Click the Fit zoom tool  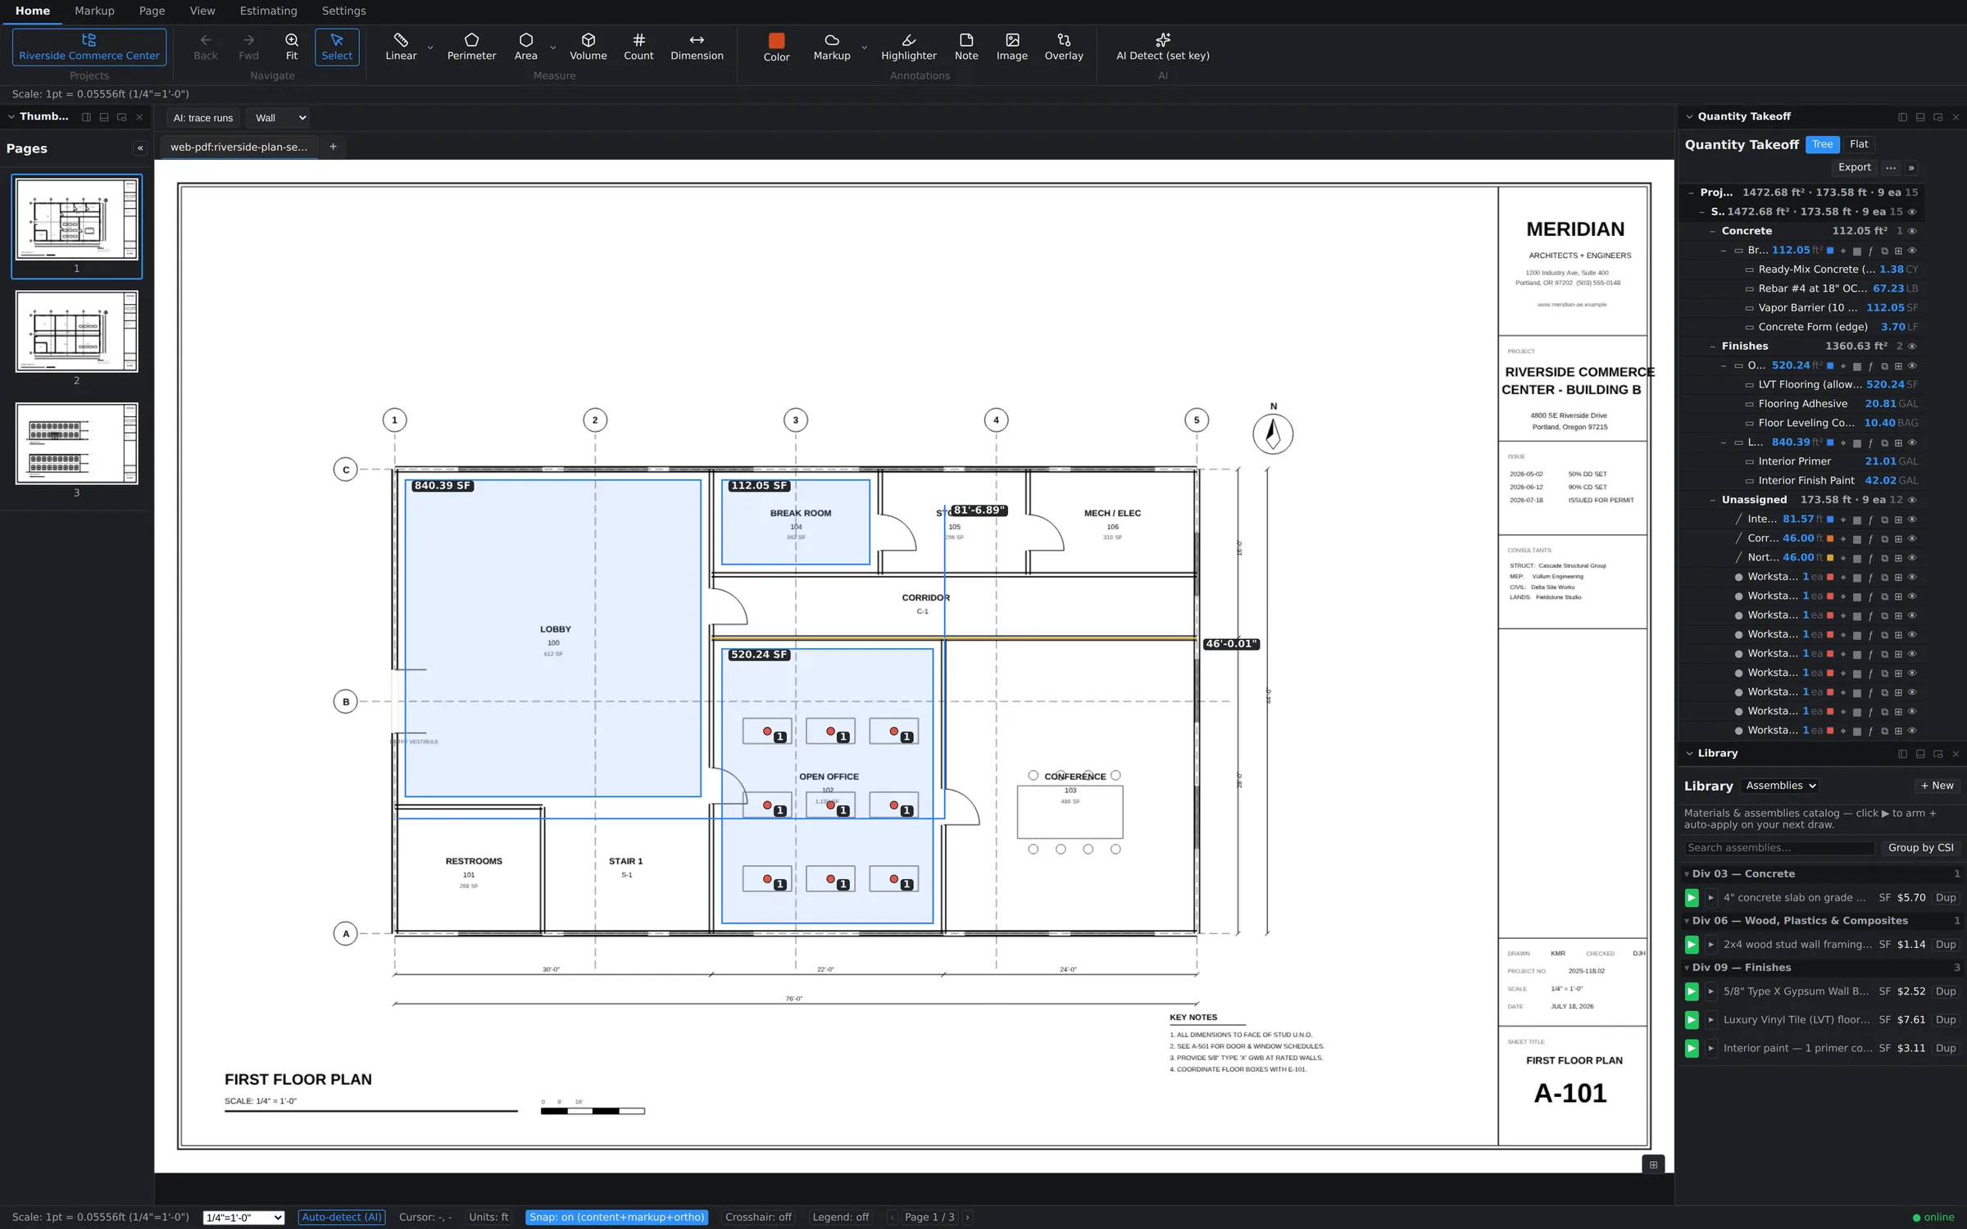point(291,47)
